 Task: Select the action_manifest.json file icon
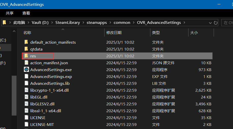pos(26,63)
